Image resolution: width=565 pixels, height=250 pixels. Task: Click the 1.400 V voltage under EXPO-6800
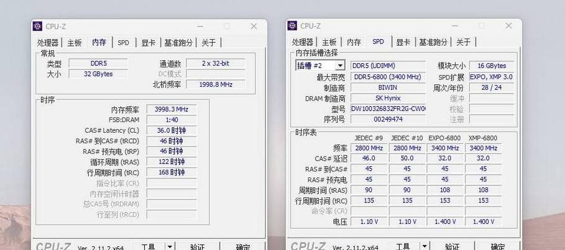[x=444, y=221]
